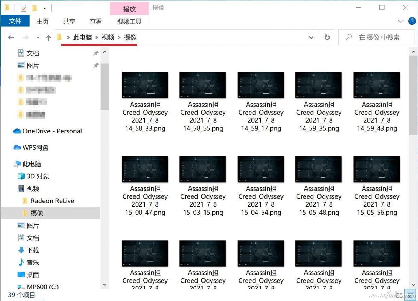Open the 播放 video tools tab
This screenshot has width=418, height=301.
click(129, 9)
